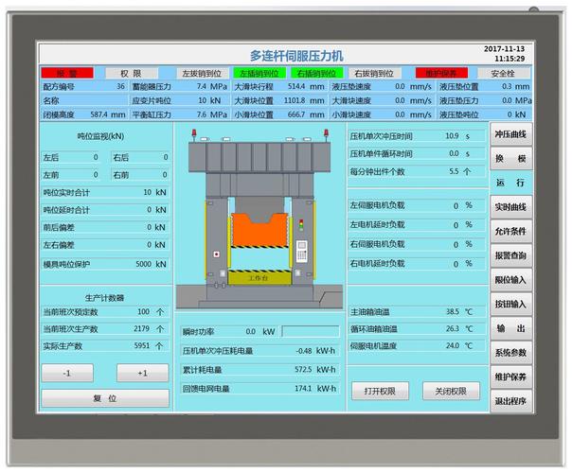Open the 实时曲线 view
Screen dimensions: 572x473
pos(510,207)
